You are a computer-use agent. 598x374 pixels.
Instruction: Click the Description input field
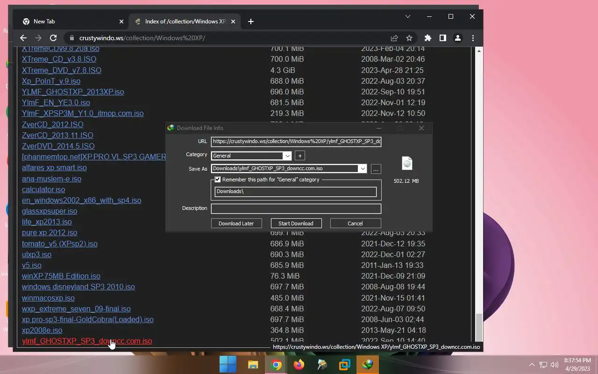(296, 209)
